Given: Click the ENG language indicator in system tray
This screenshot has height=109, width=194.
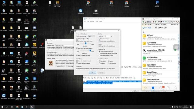Looking at the screenshot, I should coord(180,107).
